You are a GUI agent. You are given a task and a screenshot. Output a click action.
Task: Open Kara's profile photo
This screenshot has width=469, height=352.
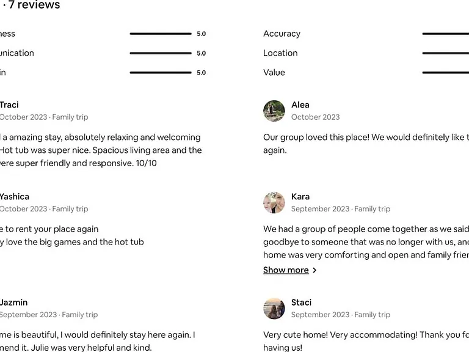click(x=274, y=203)
